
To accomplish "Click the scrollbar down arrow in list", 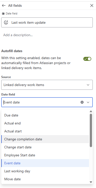I will [x=91, y=182].
